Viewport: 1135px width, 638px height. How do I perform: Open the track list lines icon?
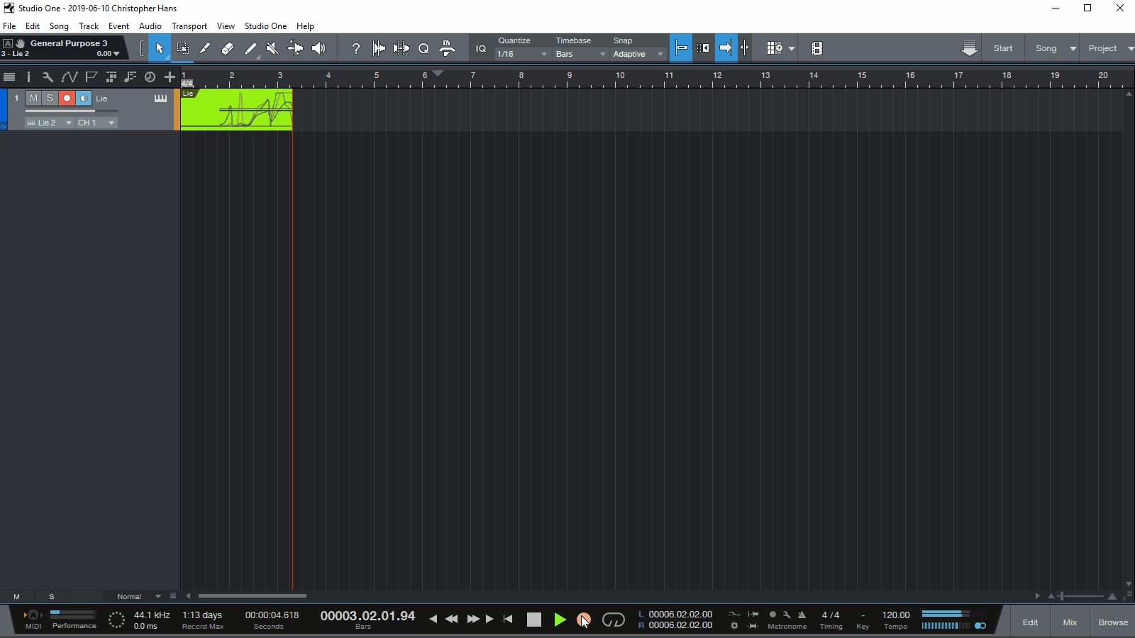pos(9,77)
